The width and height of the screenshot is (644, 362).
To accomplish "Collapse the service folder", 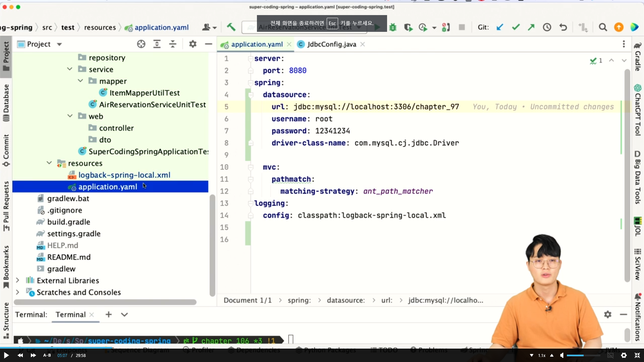I will (70, 69).
